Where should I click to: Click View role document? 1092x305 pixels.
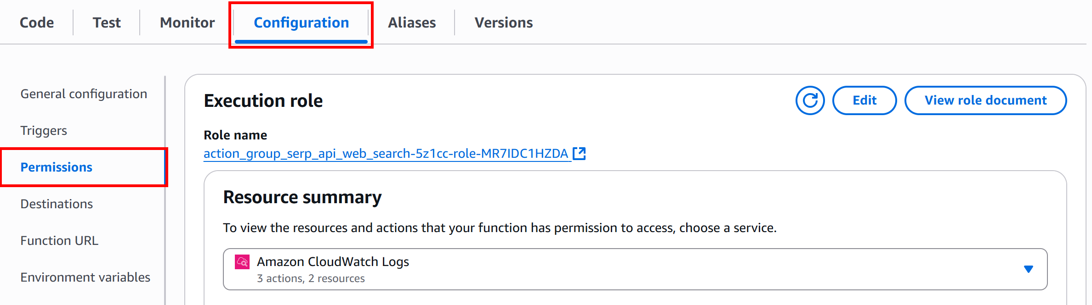985,100
